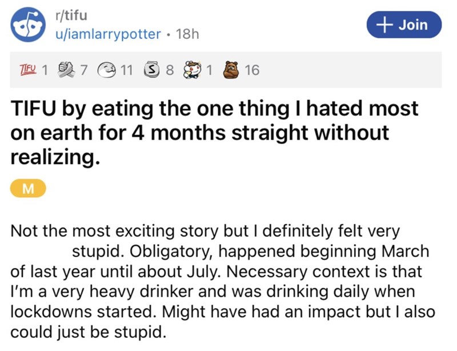Viewport: 457px width, 351px height.
Task: Click the Snoo mascot award icon
Action: [194, 70]
